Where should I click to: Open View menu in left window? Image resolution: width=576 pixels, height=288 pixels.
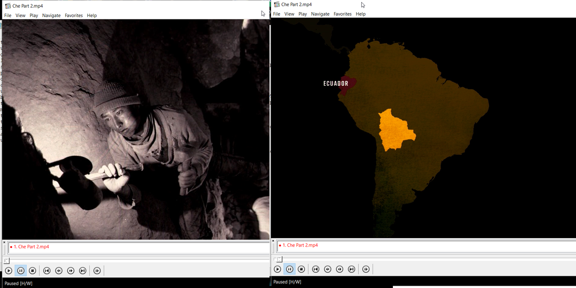coord(20,15)
